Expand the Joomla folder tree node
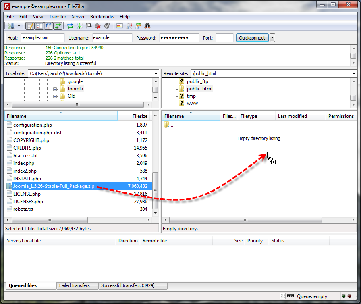This screenshot has width=361, height=304. click(x=55, y=89)
